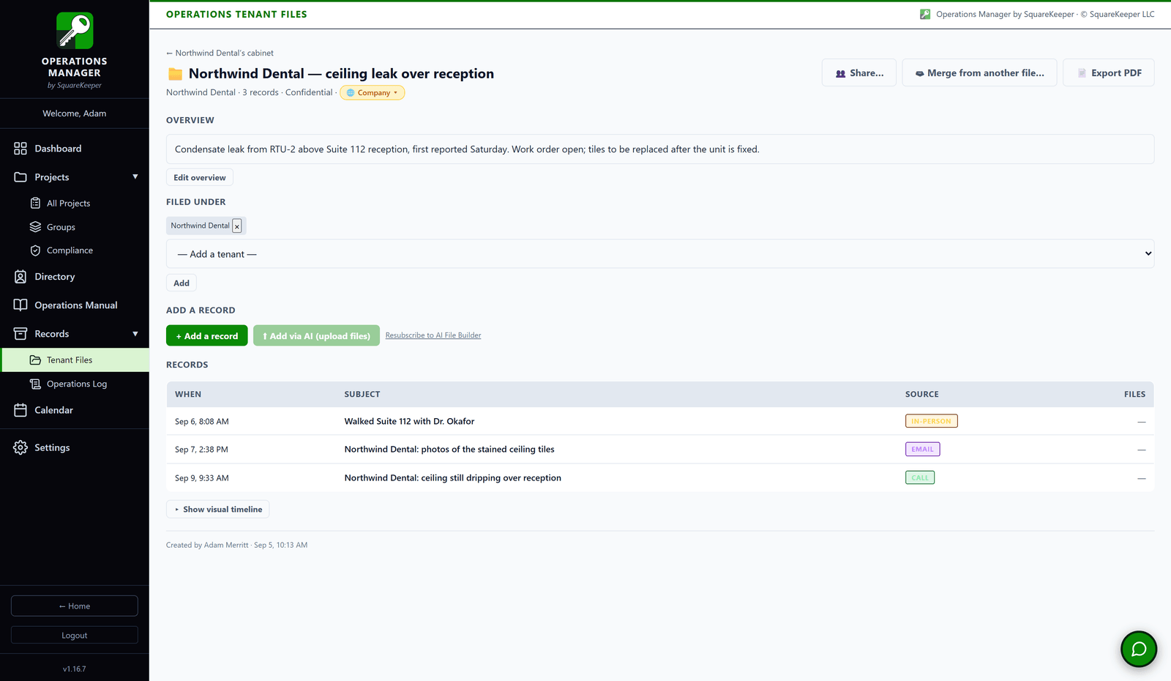Click the Operations Manager key logo
Viewport: 1171px width, 681px height.
75,31
